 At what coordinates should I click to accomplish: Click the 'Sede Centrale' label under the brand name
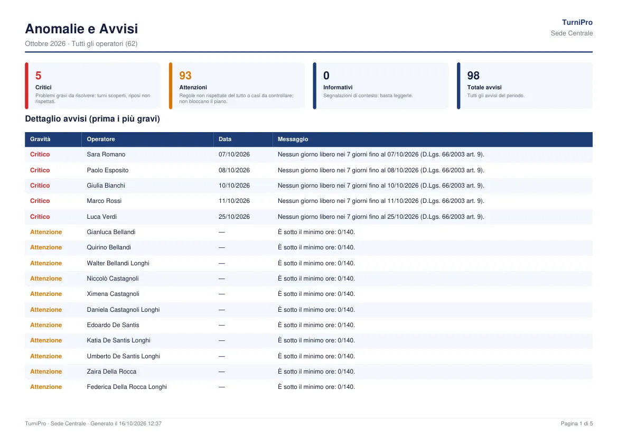click(x=572, y=33)
